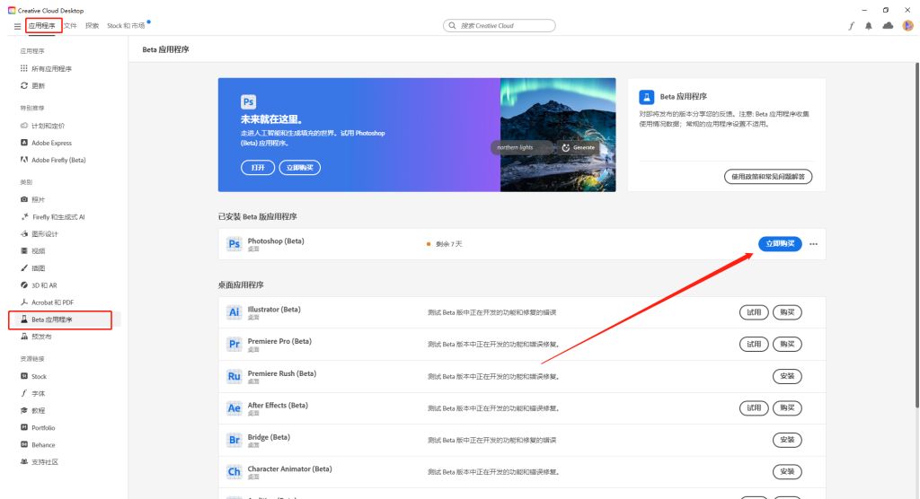
Task: Click the Stock icon in sidebar
Action: [x=24, y=376]
